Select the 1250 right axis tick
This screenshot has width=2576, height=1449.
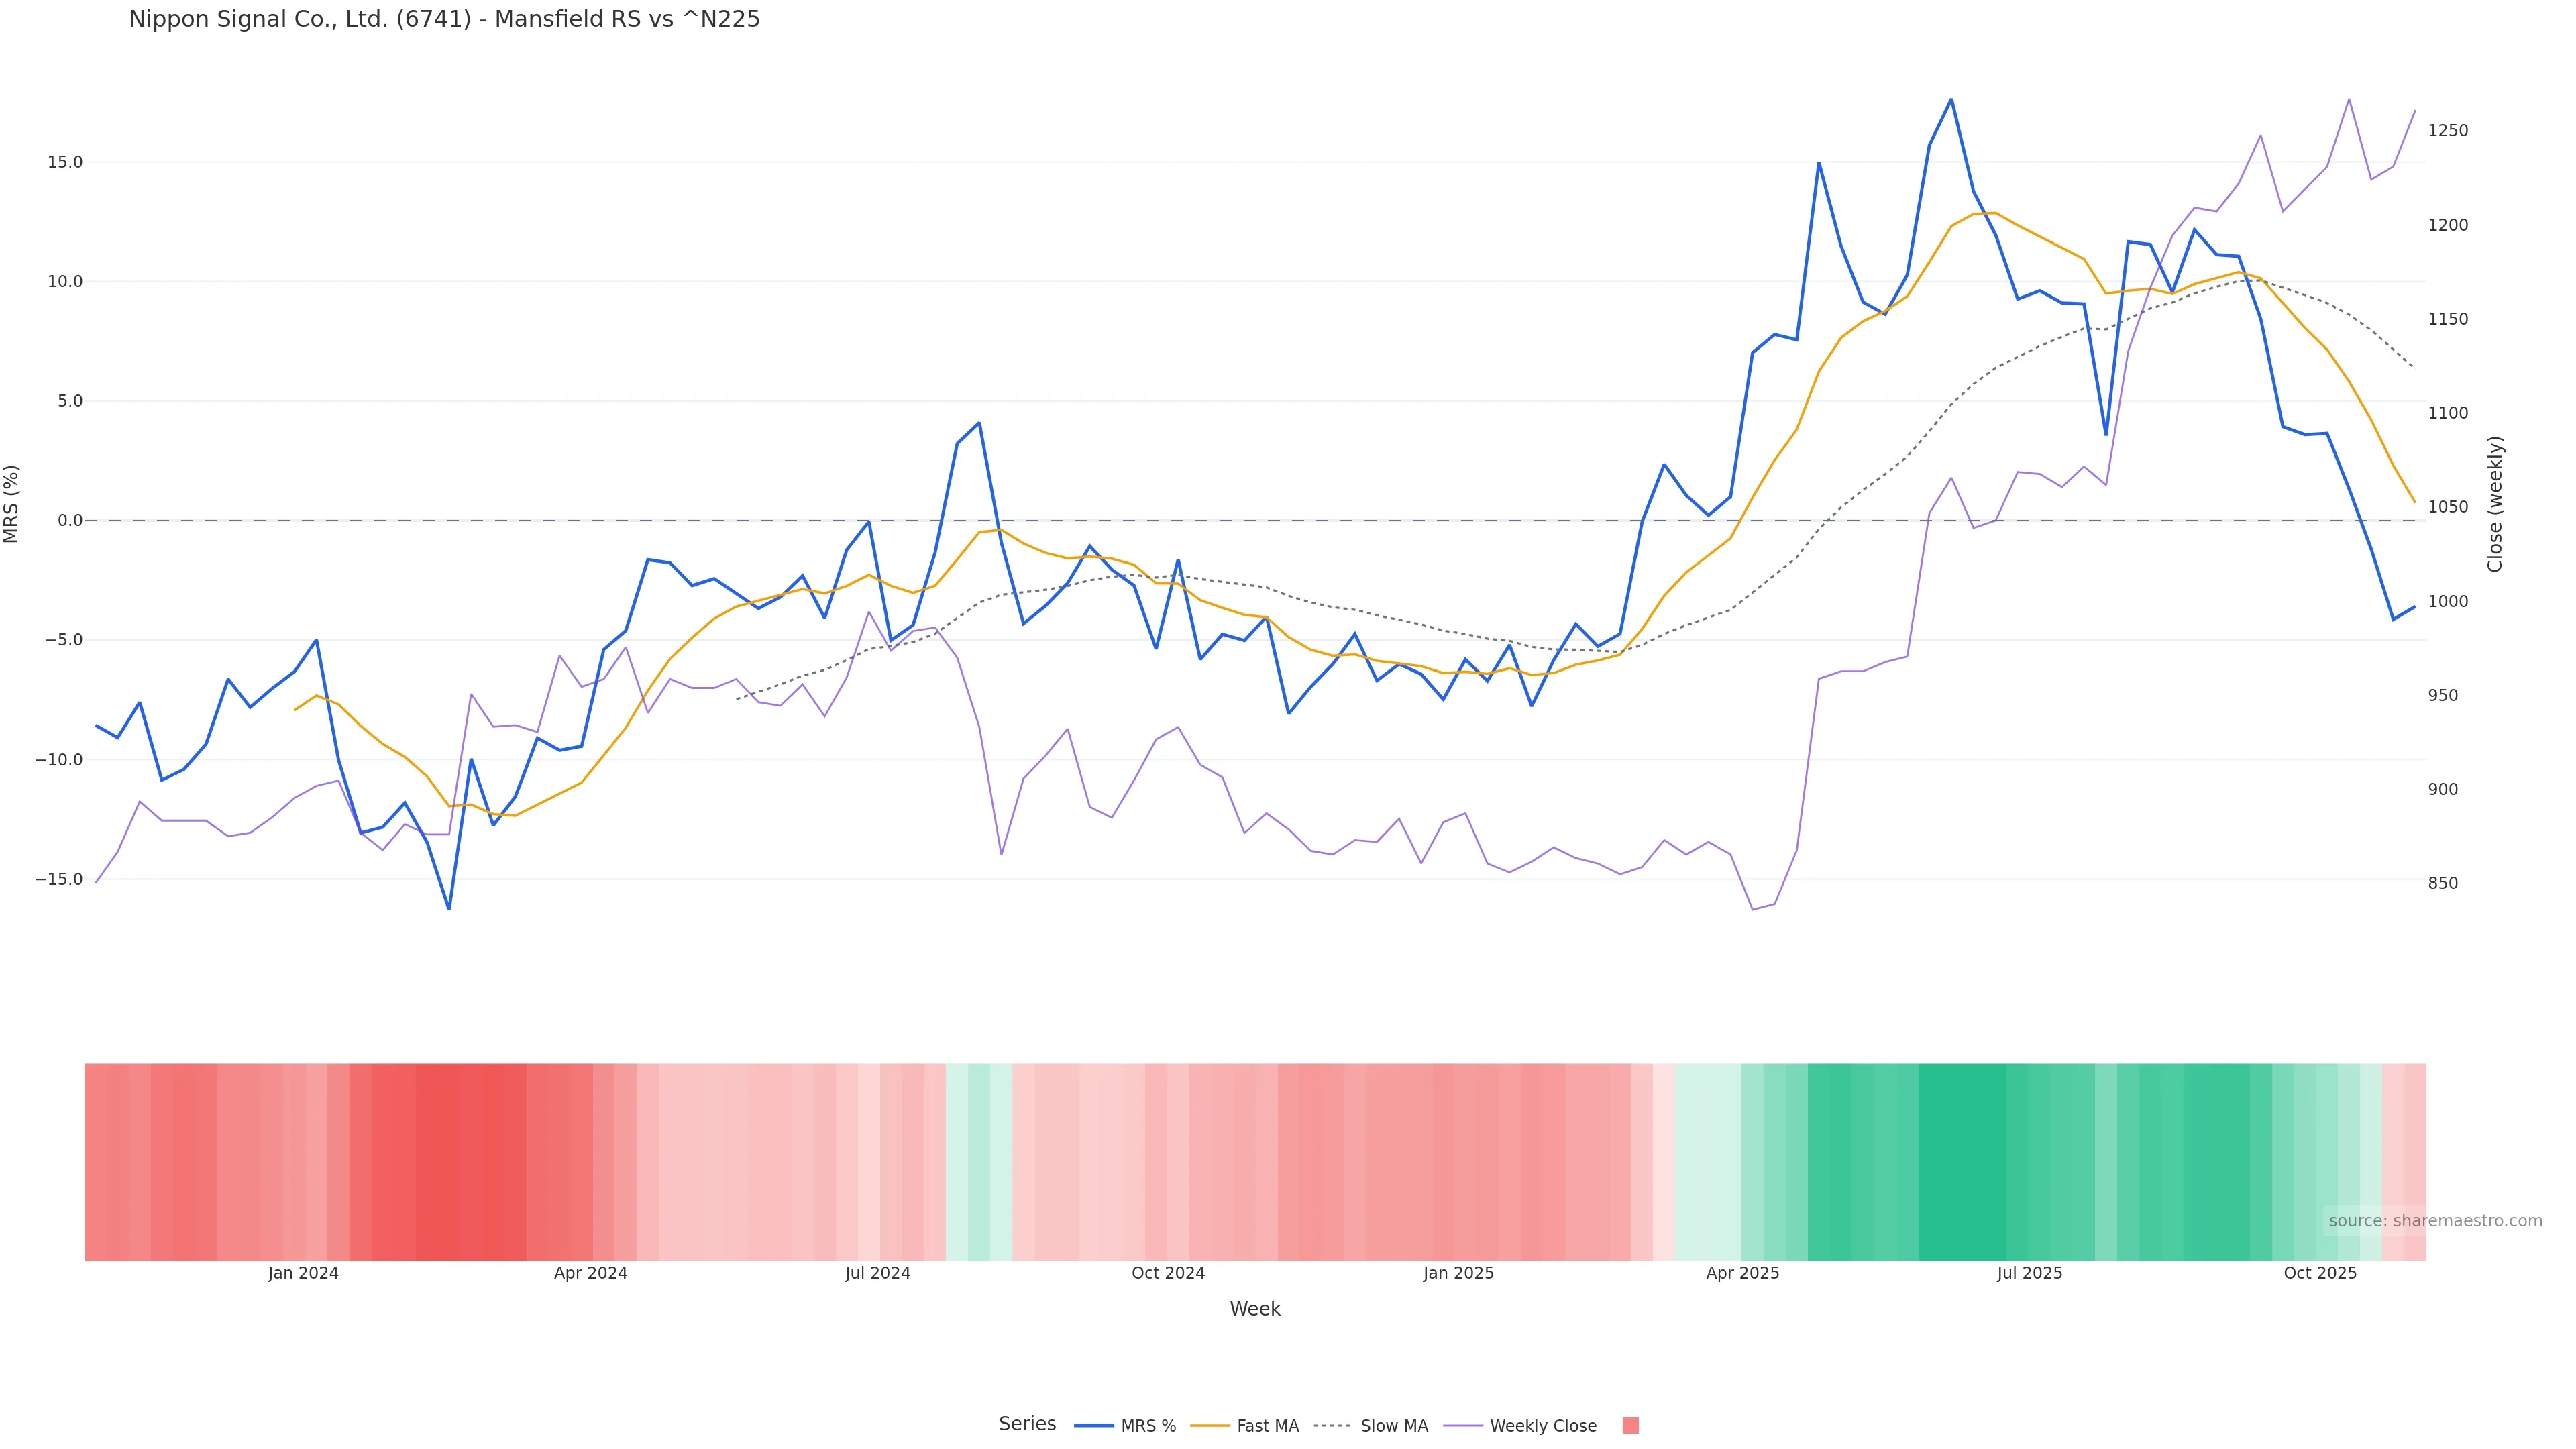(x=2448, y=131)
